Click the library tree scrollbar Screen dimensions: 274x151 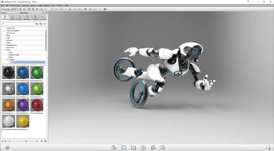tap(46, 40)
